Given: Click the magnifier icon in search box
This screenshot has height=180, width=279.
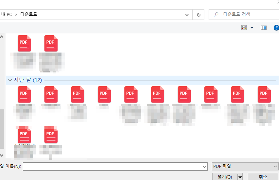Looking at the screenshot, I should tap(216, 15).
